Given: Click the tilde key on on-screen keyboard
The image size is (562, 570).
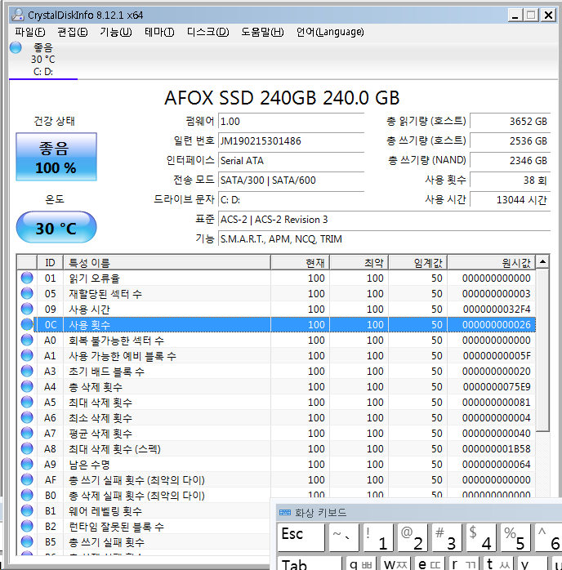Looking at the screenshot, I should coord(344,537).
